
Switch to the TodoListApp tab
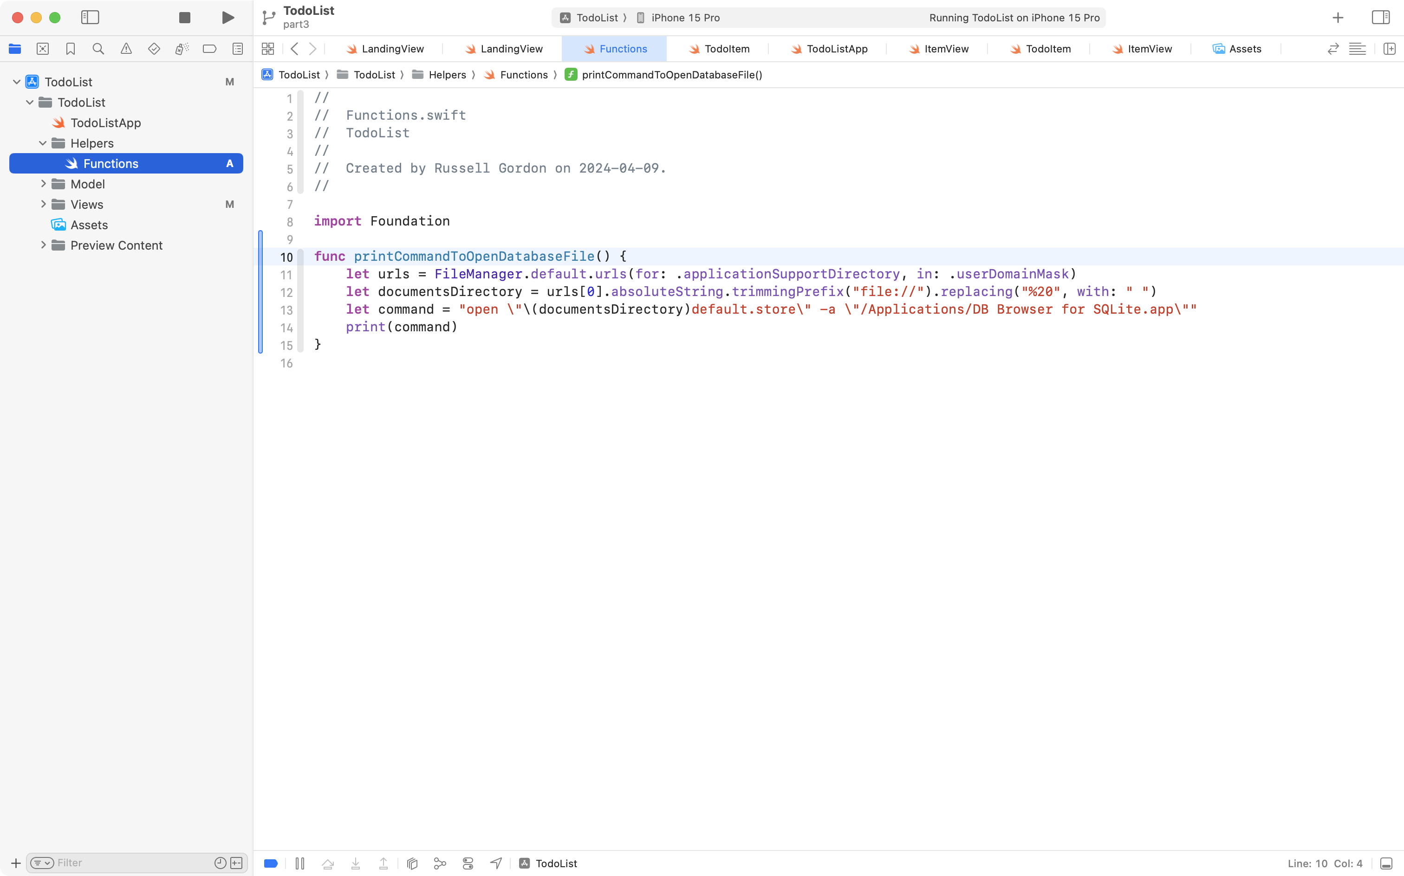tap(835, 49)
